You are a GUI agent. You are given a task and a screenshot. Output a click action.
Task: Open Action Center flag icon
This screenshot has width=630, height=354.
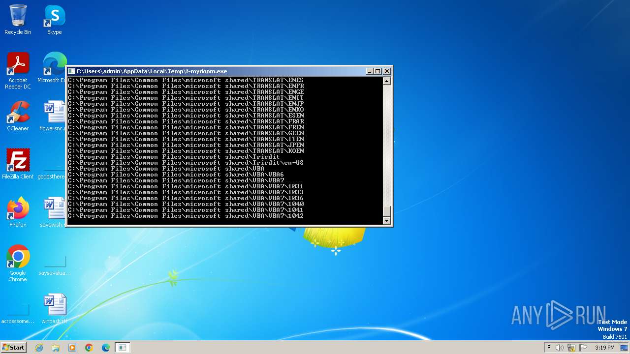583,348
